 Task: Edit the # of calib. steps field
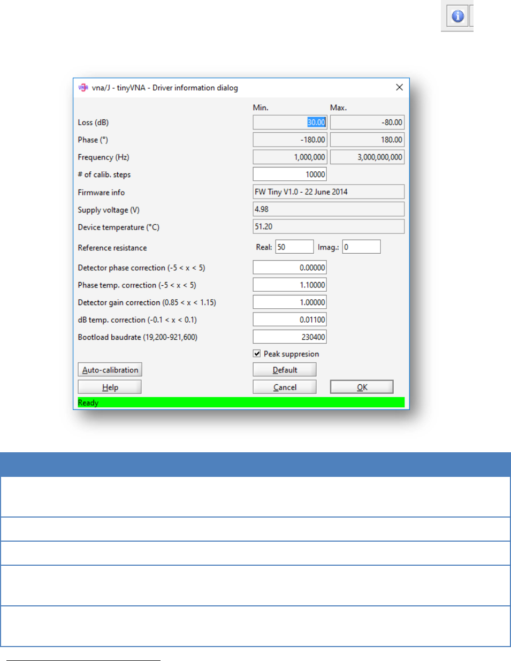pyautogui.click(x=290, y=174)
